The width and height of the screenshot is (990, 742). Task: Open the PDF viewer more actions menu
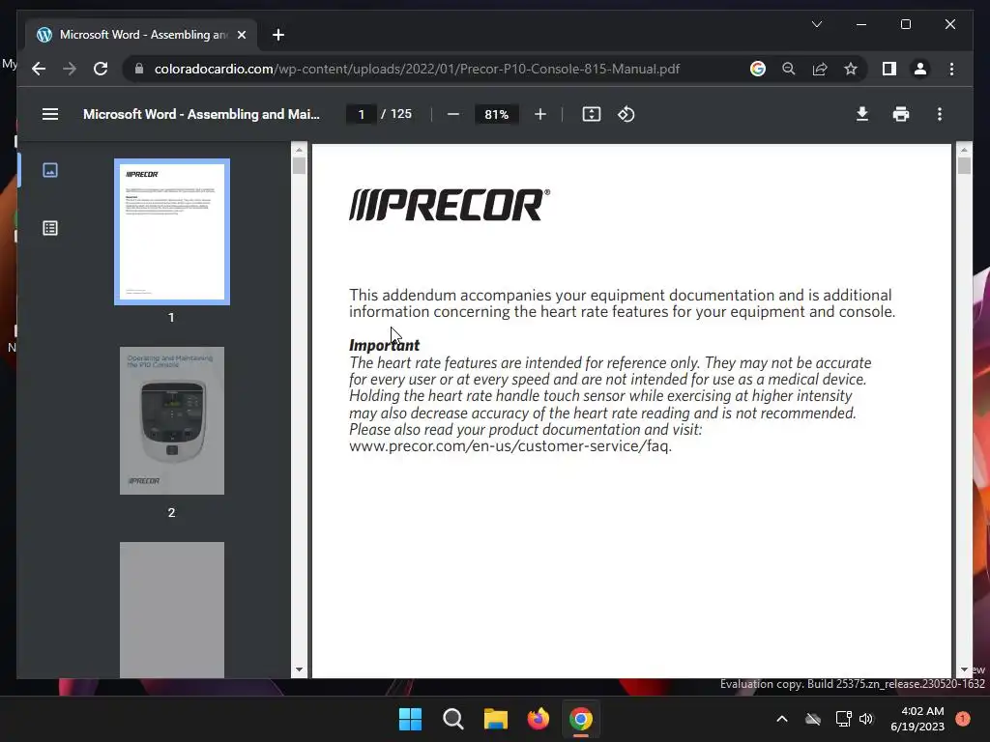pos(940,114)
